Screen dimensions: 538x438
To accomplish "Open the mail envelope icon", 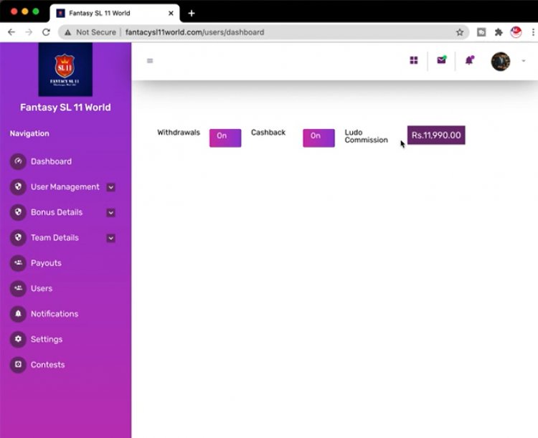I will 441,61.
